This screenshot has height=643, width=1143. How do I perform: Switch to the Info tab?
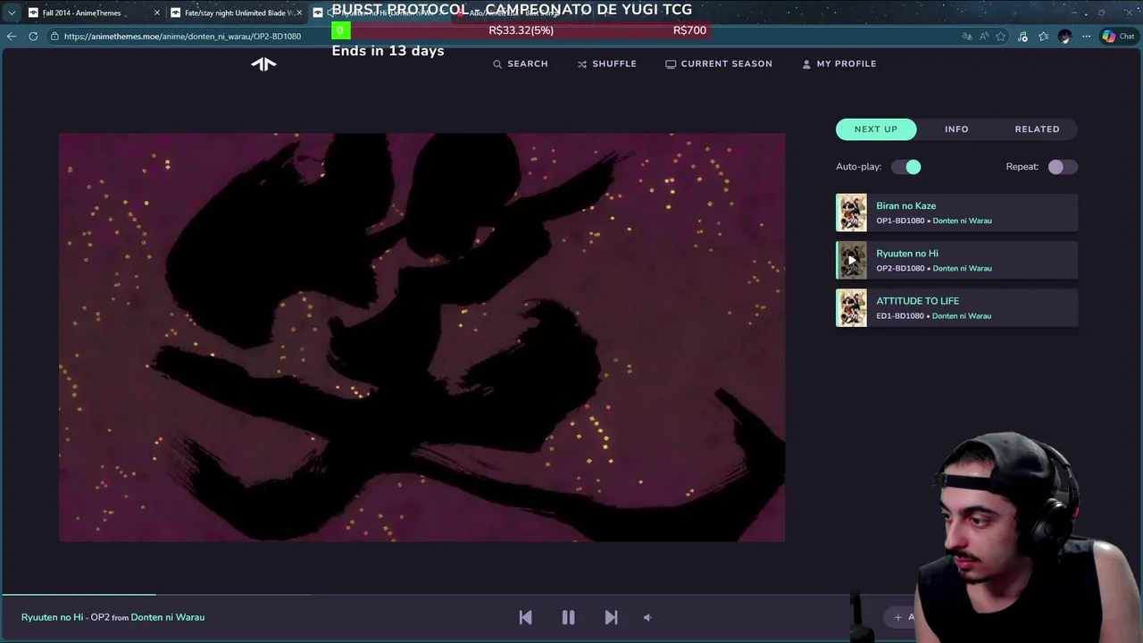(x=956, y=129)
